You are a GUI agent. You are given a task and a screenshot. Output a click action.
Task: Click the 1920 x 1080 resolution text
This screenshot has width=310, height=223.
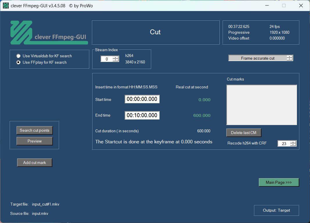coord(279,32)
